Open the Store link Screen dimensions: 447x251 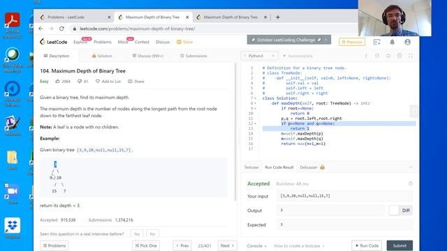(184, 42)
